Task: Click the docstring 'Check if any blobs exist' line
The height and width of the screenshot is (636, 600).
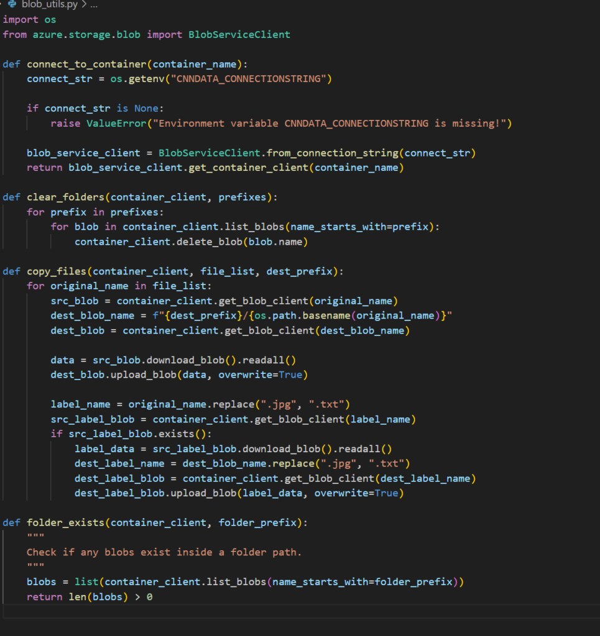Action: (x=164, y=552)
